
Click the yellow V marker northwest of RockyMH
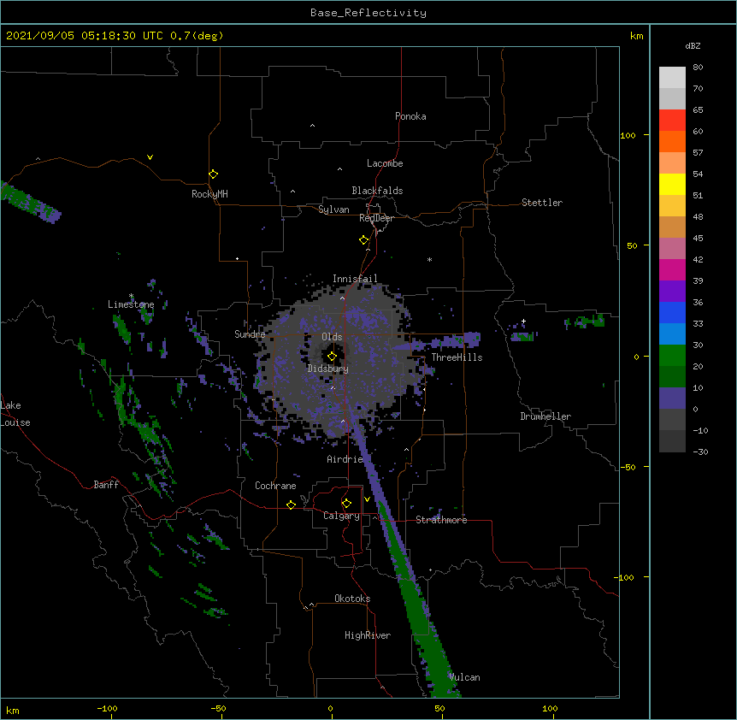pos(150,157)
